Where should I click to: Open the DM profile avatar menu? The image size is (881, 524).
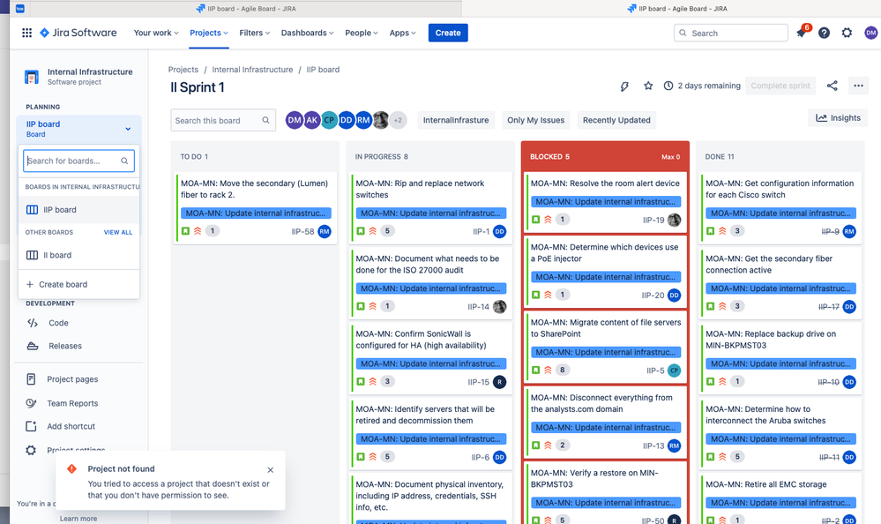[871, 33]
